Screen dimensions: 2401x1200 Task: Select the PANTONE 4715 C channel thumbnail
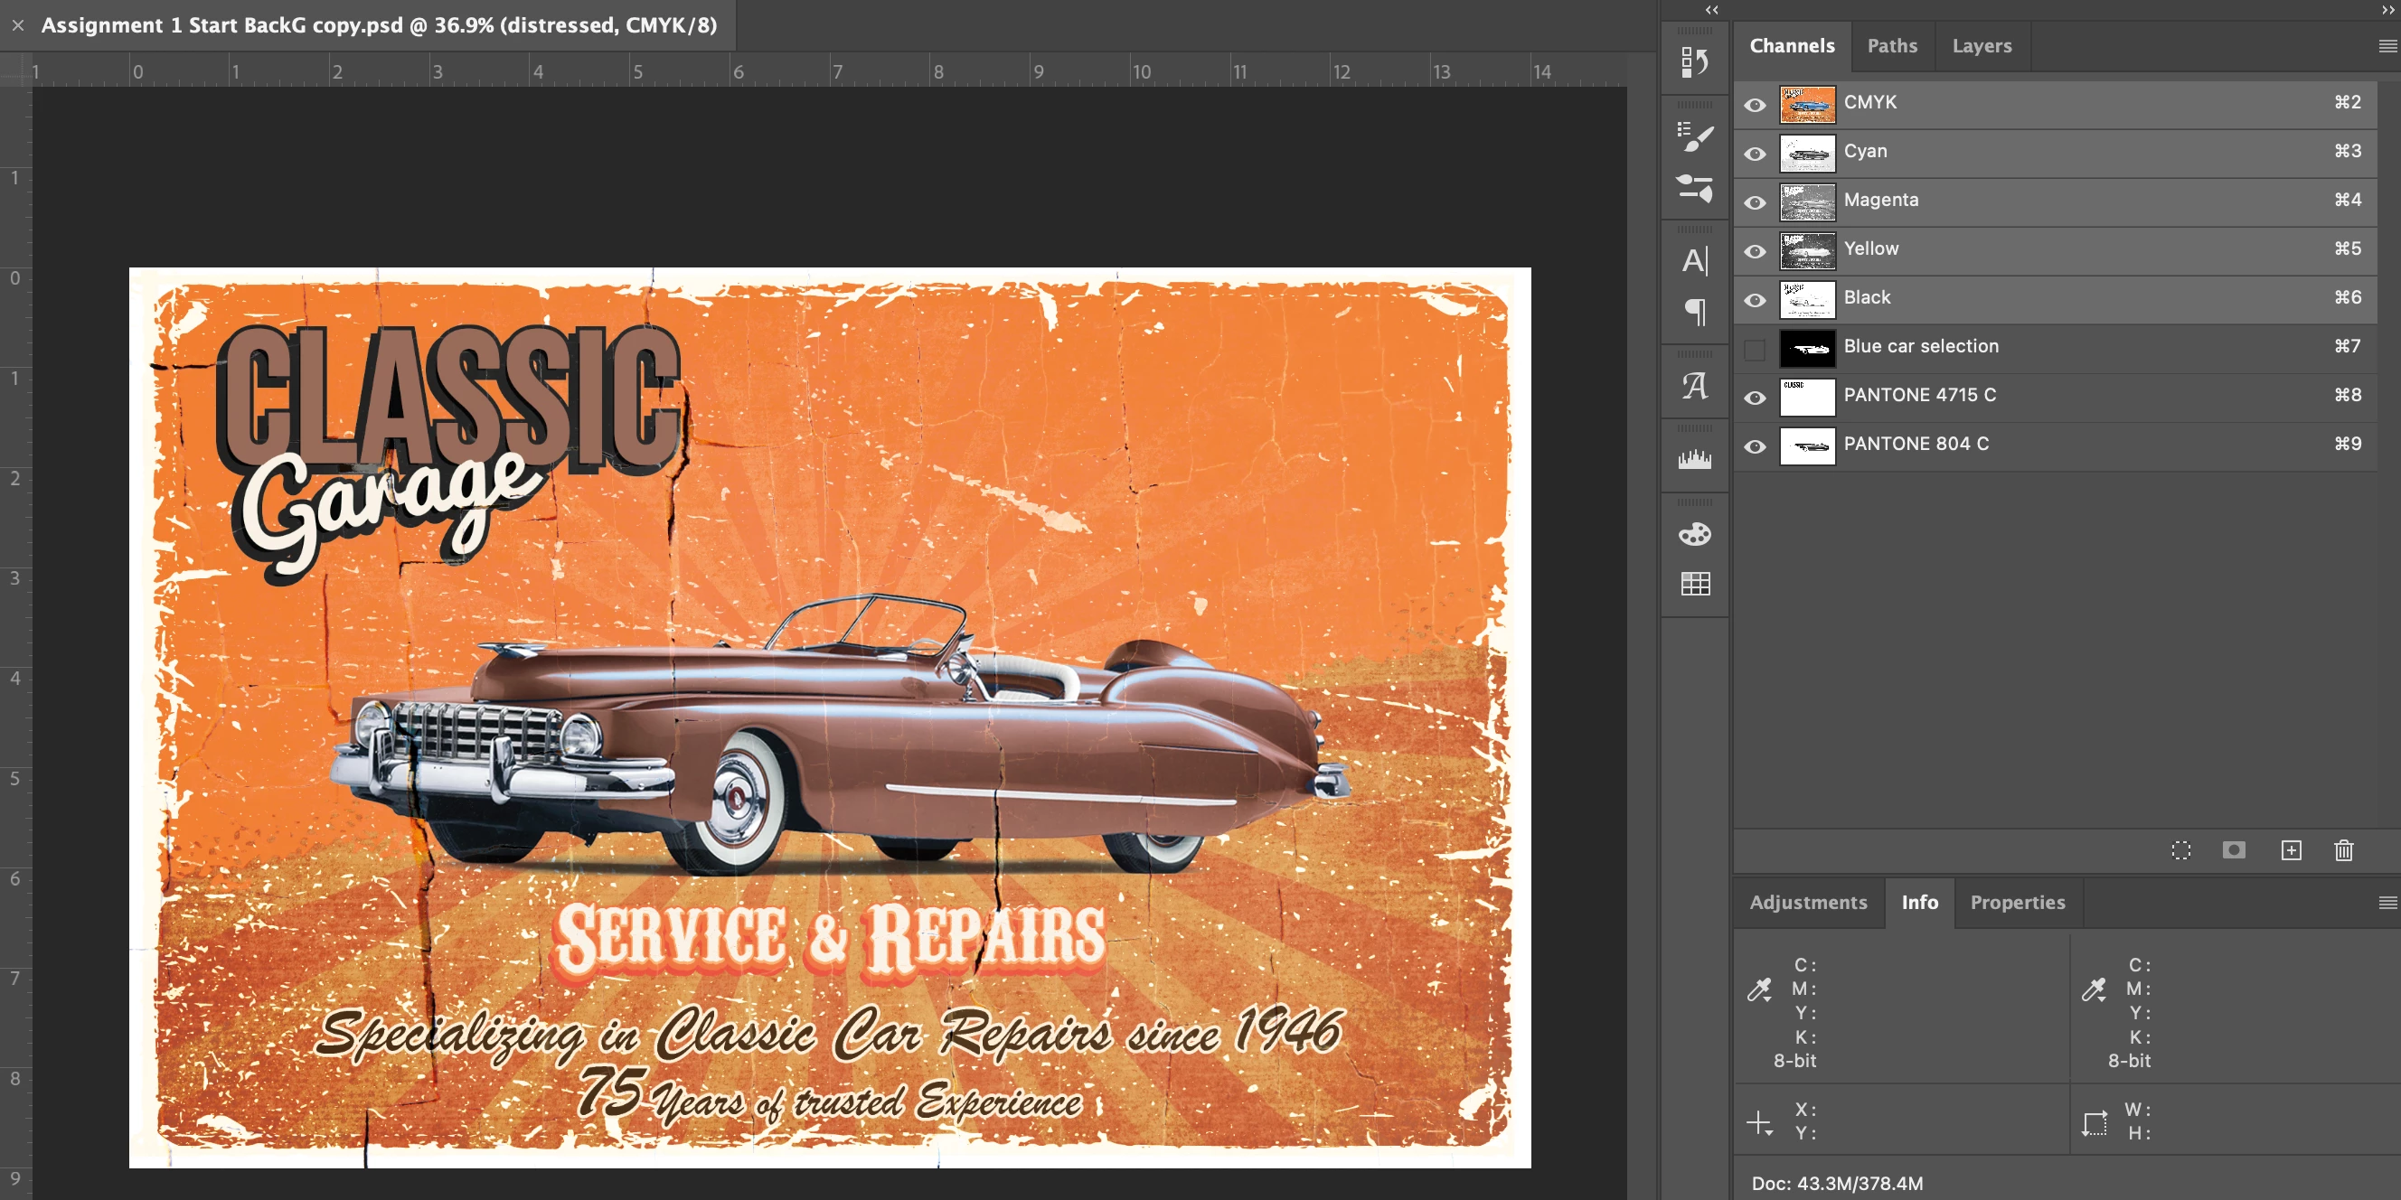(1806, 397)
